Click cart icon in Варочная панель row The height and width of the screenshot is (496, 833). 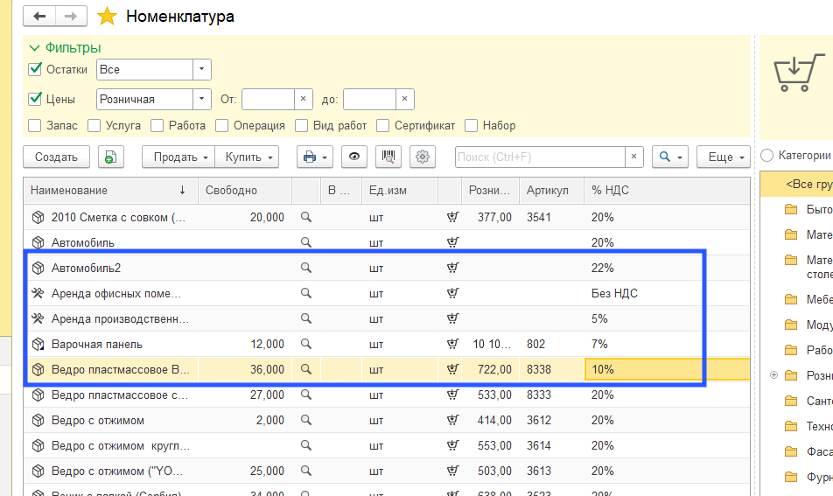[x=452, y=344]
